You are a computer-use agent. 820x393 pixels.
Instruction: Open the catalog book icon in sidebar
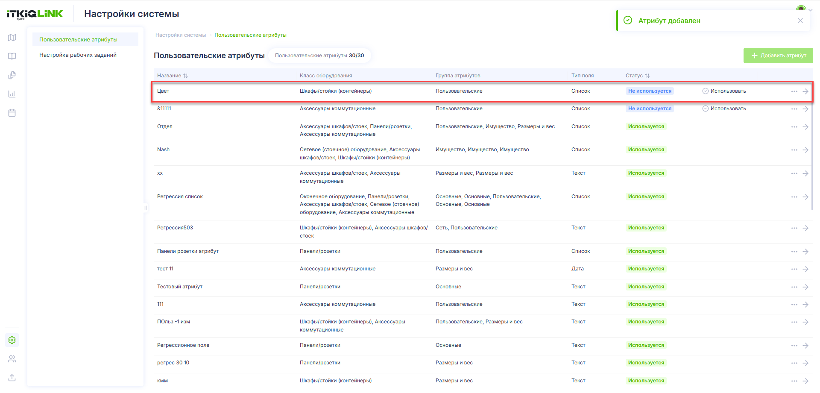[x=12, y=56]
